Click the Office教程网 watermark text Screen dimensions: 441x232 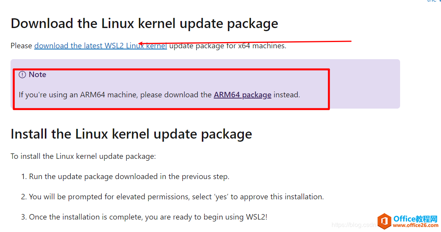pyautogui.click(x=416, y=219)
